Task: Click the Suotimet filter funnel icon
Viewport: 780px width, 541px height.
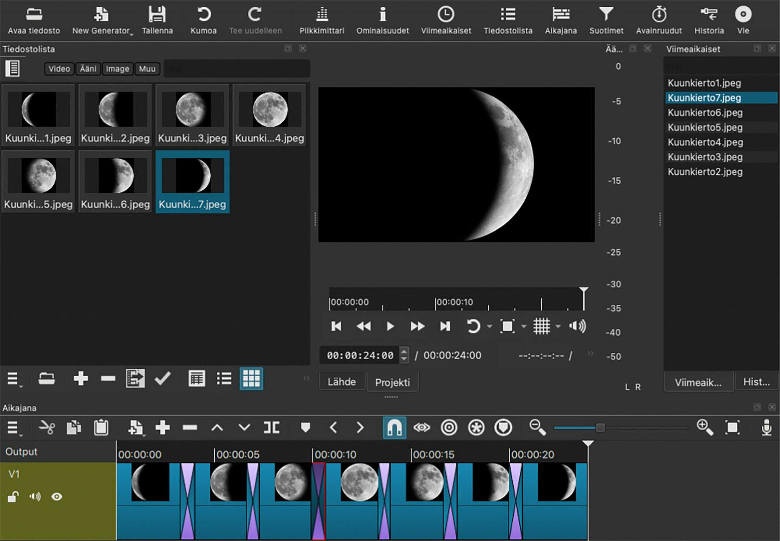Action: [606, 15]
